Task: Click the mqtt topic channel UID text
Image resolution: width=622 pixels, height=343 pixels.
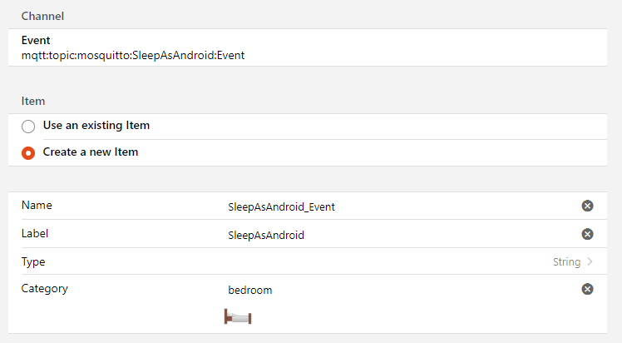Action: click(x=133, y=55)
